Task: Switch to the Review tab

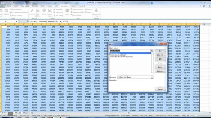Action: pyautogui.click(x=50, y=6)
